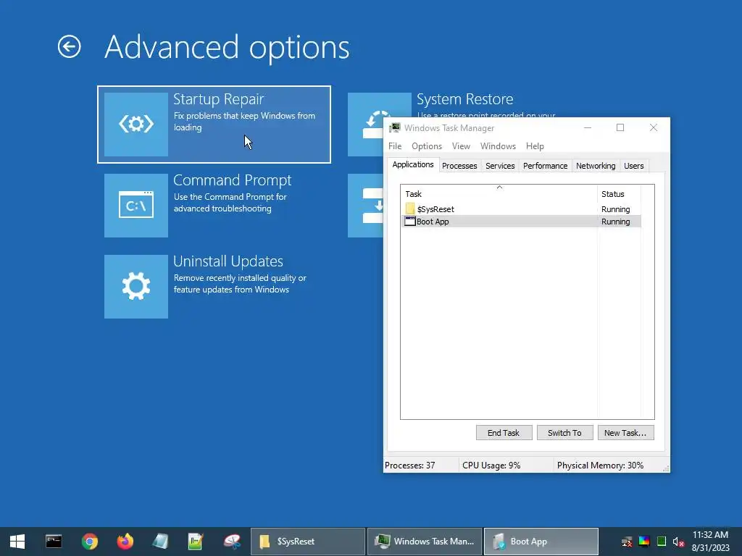
Task: Go back using the circled arrow icon
Action: 69,47
